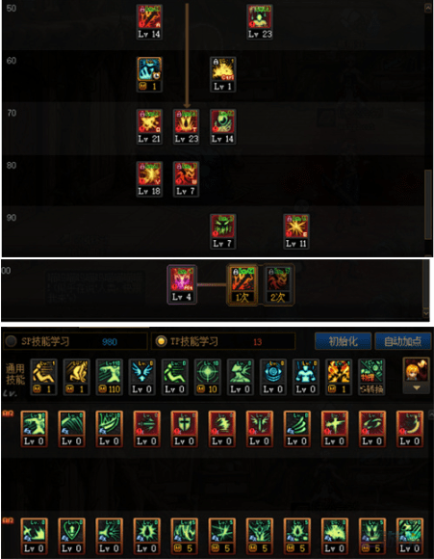Open the character portrait dropdown arrow
434x559 pixels.
416,387
